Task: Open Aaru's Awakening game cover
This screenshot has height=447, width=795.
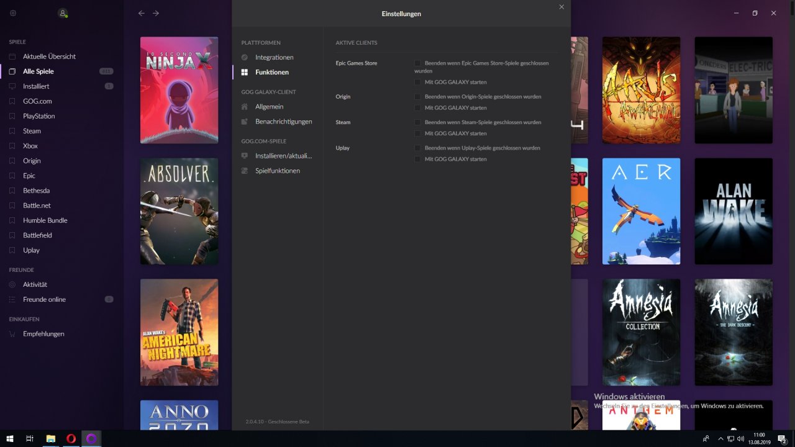Action: pos(641,90)
